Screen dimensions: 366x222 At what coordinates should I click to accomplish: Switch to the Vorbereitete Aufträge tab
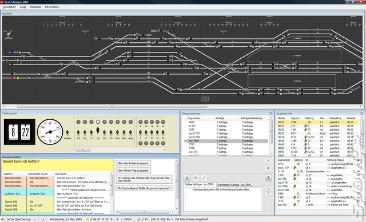[x=234, y=184]
